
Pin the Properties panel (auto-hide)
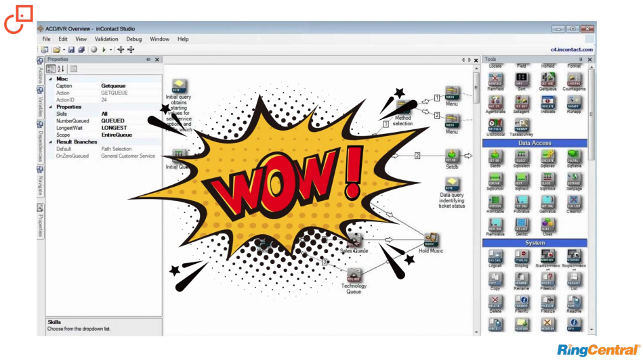click(148, 60)
